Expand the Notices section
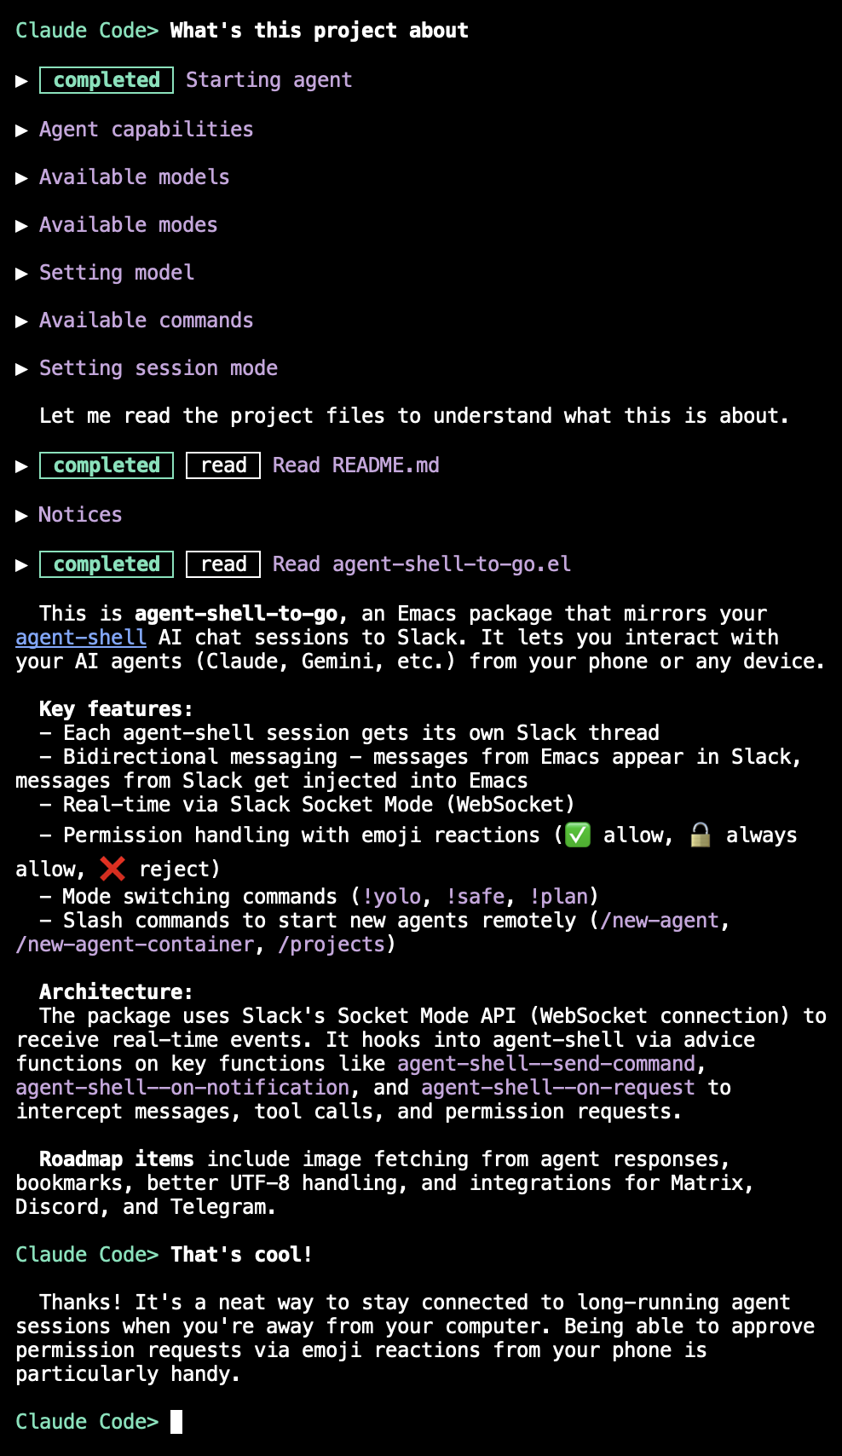This screenshot has height=1456, width=842. click(x=22, y=516)
